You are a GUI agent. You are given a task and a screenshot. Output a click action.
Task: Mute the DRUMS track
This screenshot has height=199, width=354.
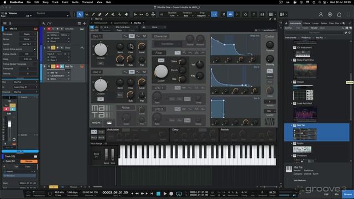(49, 29)
